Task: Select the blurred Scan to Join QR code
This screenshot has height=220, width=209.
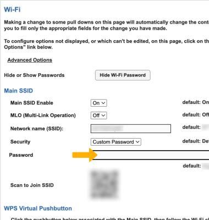Action: pyautogui.click(x=105, y=184)
